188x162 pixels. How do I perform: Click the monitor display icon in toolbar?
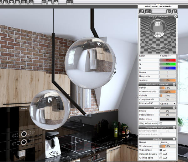[x=69, y=2]
